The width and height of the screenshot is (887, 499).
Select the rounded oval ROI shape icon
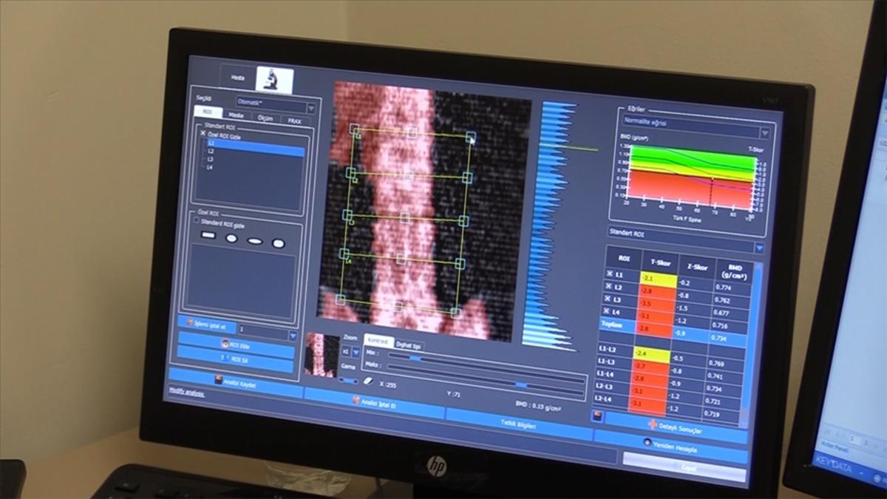coord(278,243)
